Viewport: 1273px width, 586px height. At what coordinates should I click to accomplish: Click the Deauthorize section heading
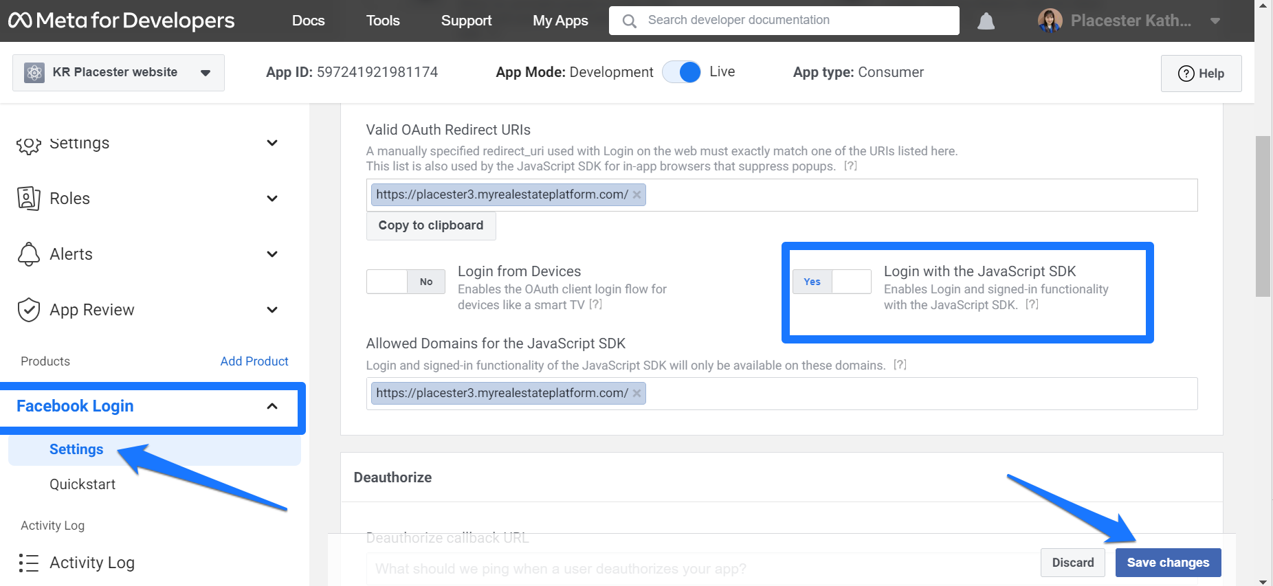click(392, 477)
